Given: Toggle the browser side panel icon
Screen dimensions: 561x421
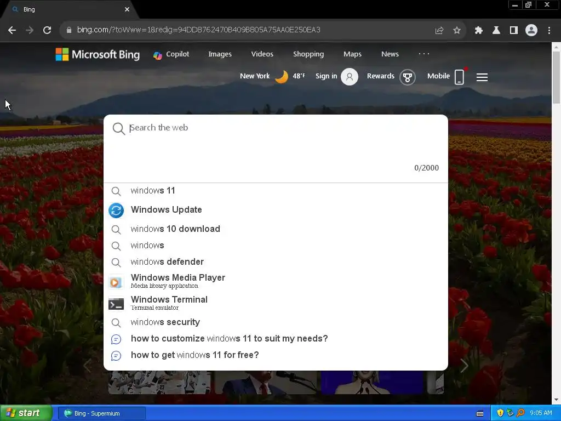Looking at the screenshot, I should tap(514, 31).
